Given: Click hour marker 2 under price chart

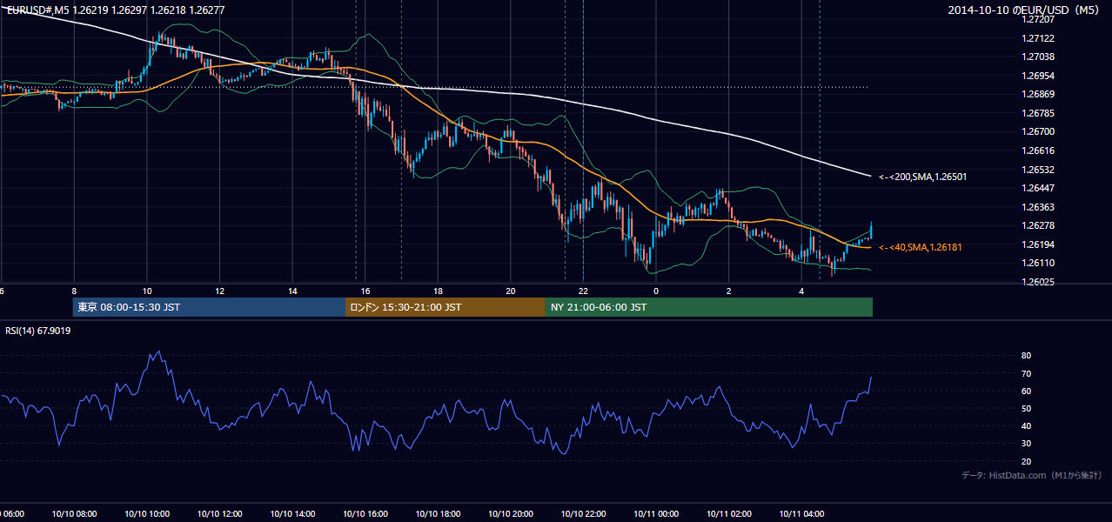Looking at the screenshot, I should click(x=729, y=291).
